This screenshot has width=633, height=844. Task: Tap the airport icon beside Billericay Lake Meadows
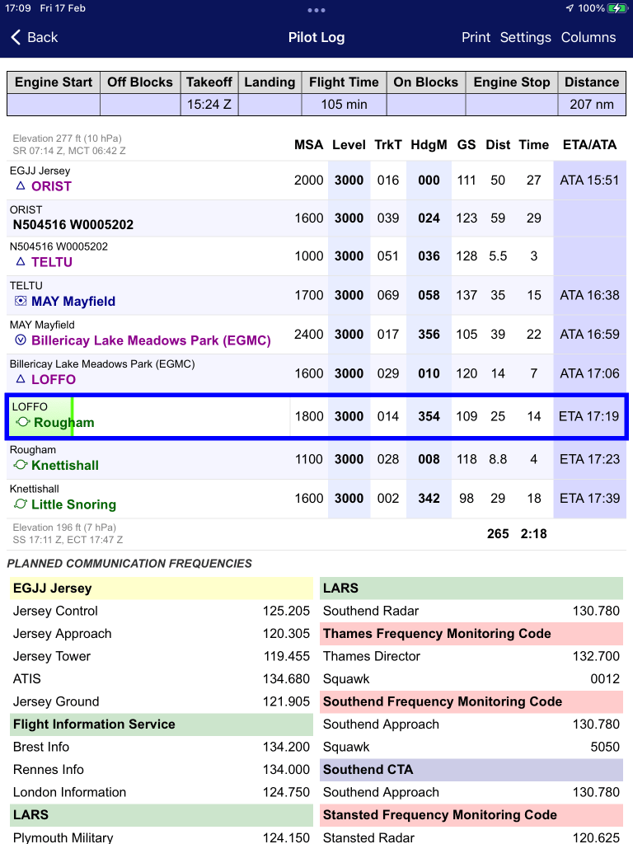coord(21,340)
